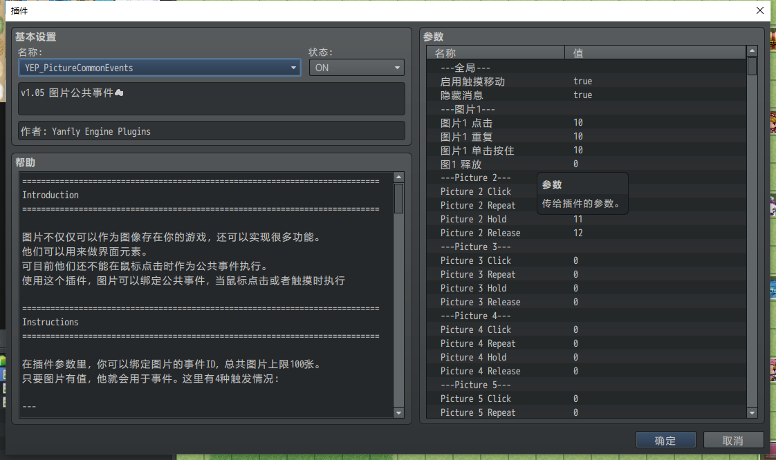
Task: Select the Picture 4 Release row
Action: pyautogui.click(x=586, y=372)
